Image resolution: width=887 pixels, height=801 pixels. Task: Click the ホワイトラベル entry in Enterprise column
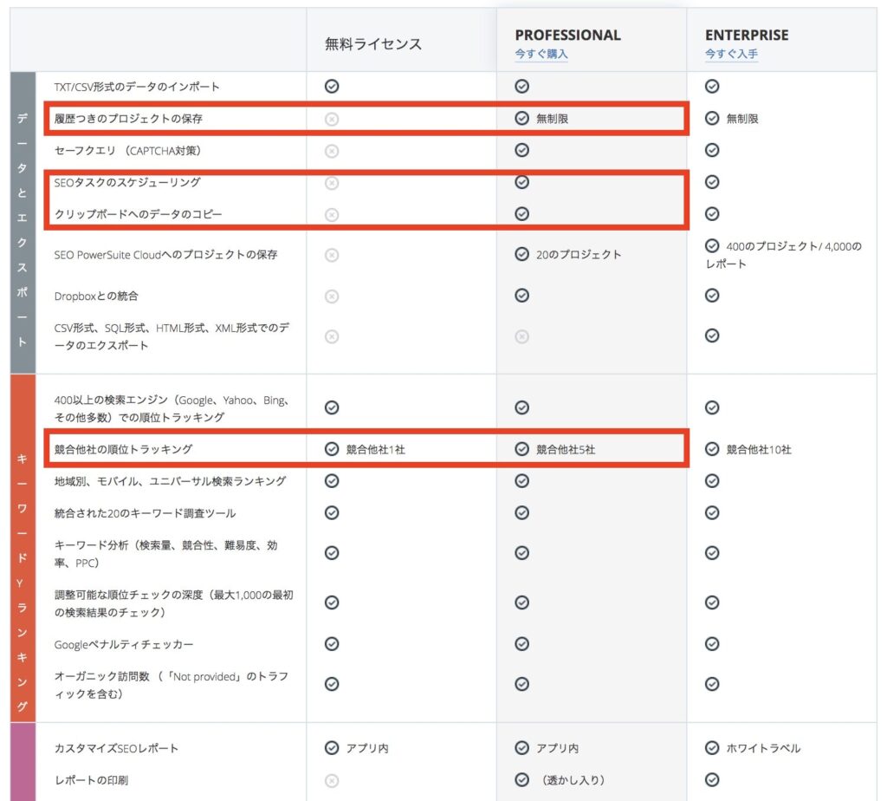[763, 748]
